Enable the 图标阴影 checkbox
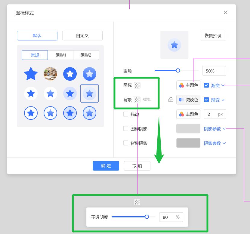This screenshot has width=250, height=234. tap(126, 128)
